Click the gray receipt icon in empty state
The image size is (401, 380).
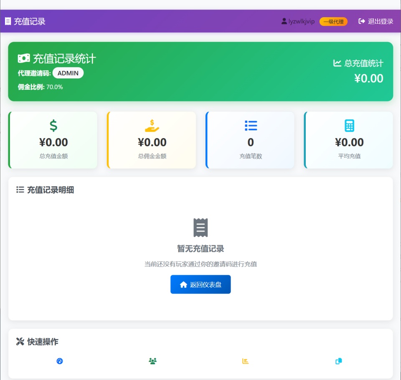point(200,228)
